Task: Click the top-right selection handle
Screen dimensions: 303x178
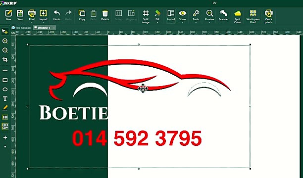Action: point(250,44)
